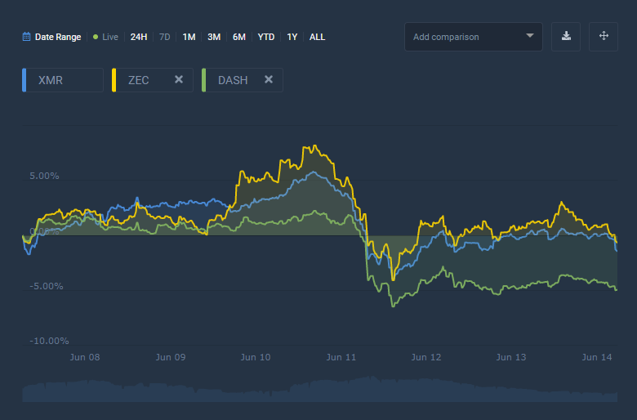Switch to 1M time range

(x=189, y=37)
